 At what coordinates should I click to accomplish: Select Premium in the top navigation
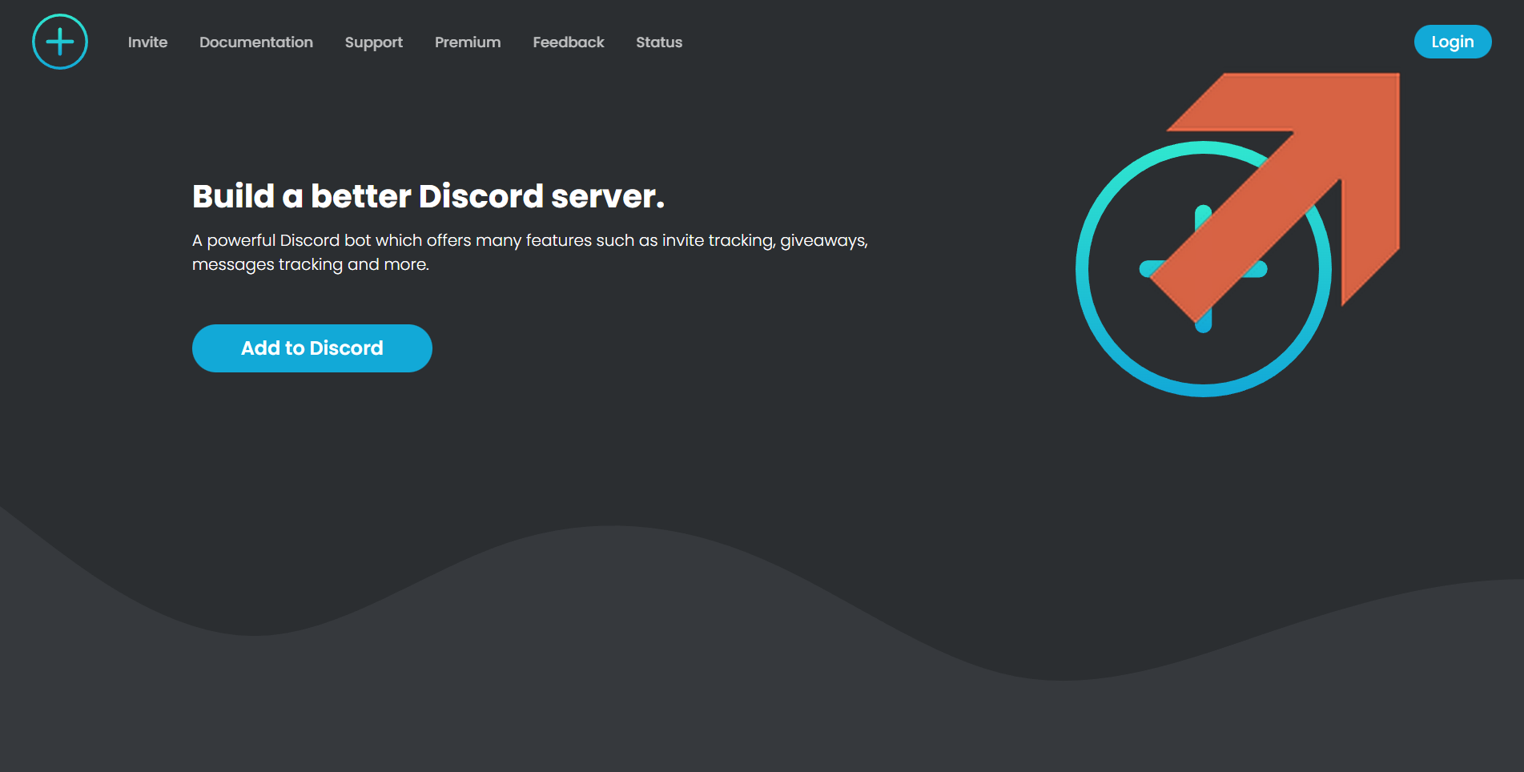pos(468,42)
